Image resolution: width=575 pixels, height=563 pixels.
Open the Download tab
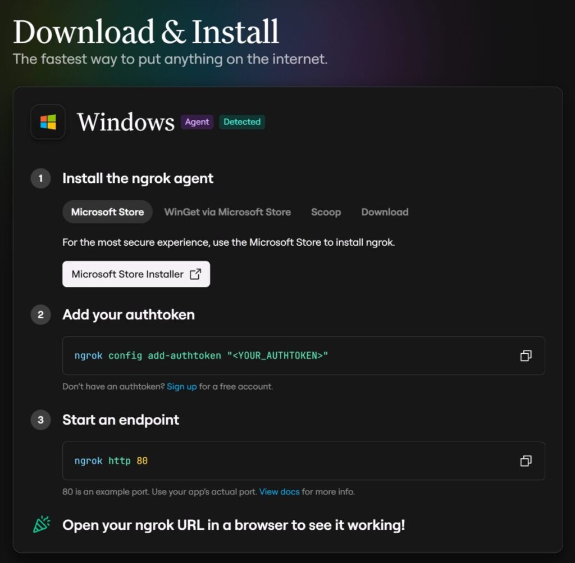tap(385, 212)
